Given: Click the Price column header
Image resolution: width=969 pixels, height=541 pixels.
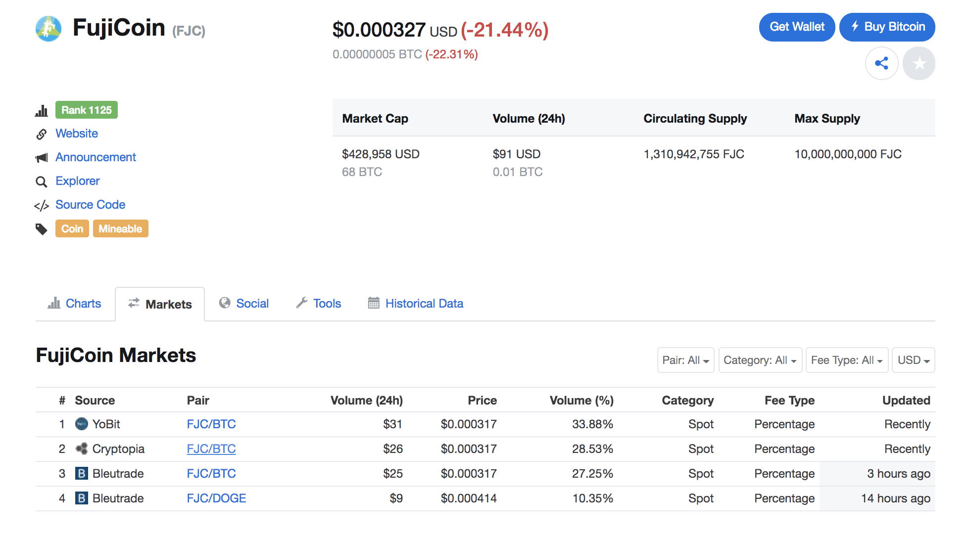Looking at the screenshot, I should (482, 400).
